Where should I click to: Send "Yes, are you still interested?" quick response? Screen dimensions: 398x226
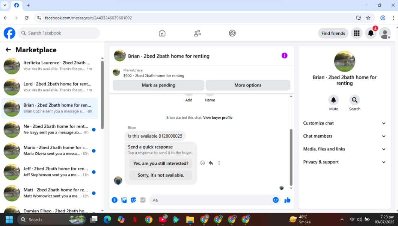(x=161, y=164)
